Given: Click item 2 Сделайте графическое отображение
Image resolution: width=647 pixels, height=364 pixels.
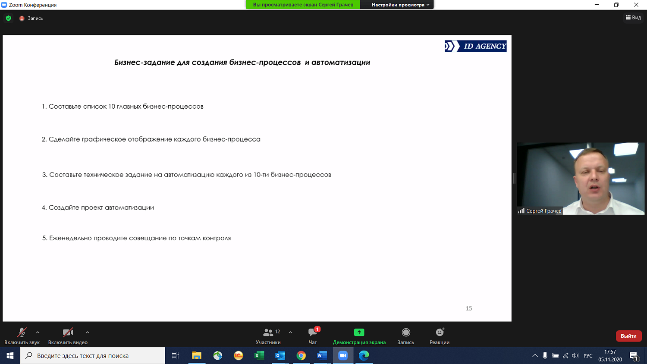Looking at the screenshot, I should pyautogui.click(x=151, y=139).
